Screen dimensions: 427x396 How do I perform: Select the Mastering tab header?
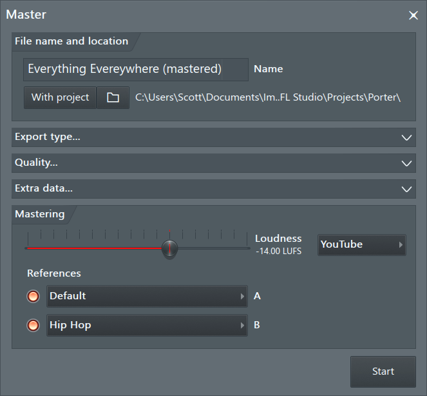coord(40,214)
